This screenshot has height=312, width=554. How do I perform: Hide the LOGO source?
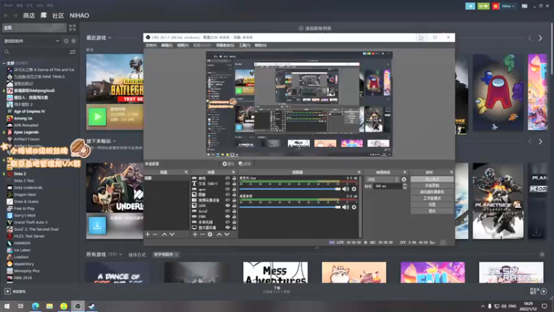[x=228, y=205]
